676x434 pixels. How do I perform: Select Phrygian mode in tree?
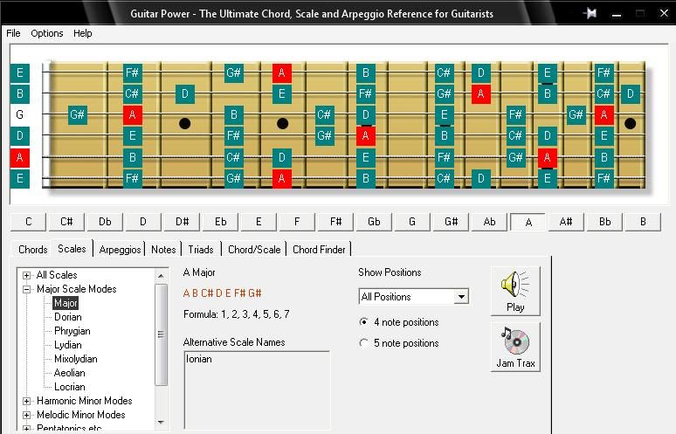click(x=72, y=331)
